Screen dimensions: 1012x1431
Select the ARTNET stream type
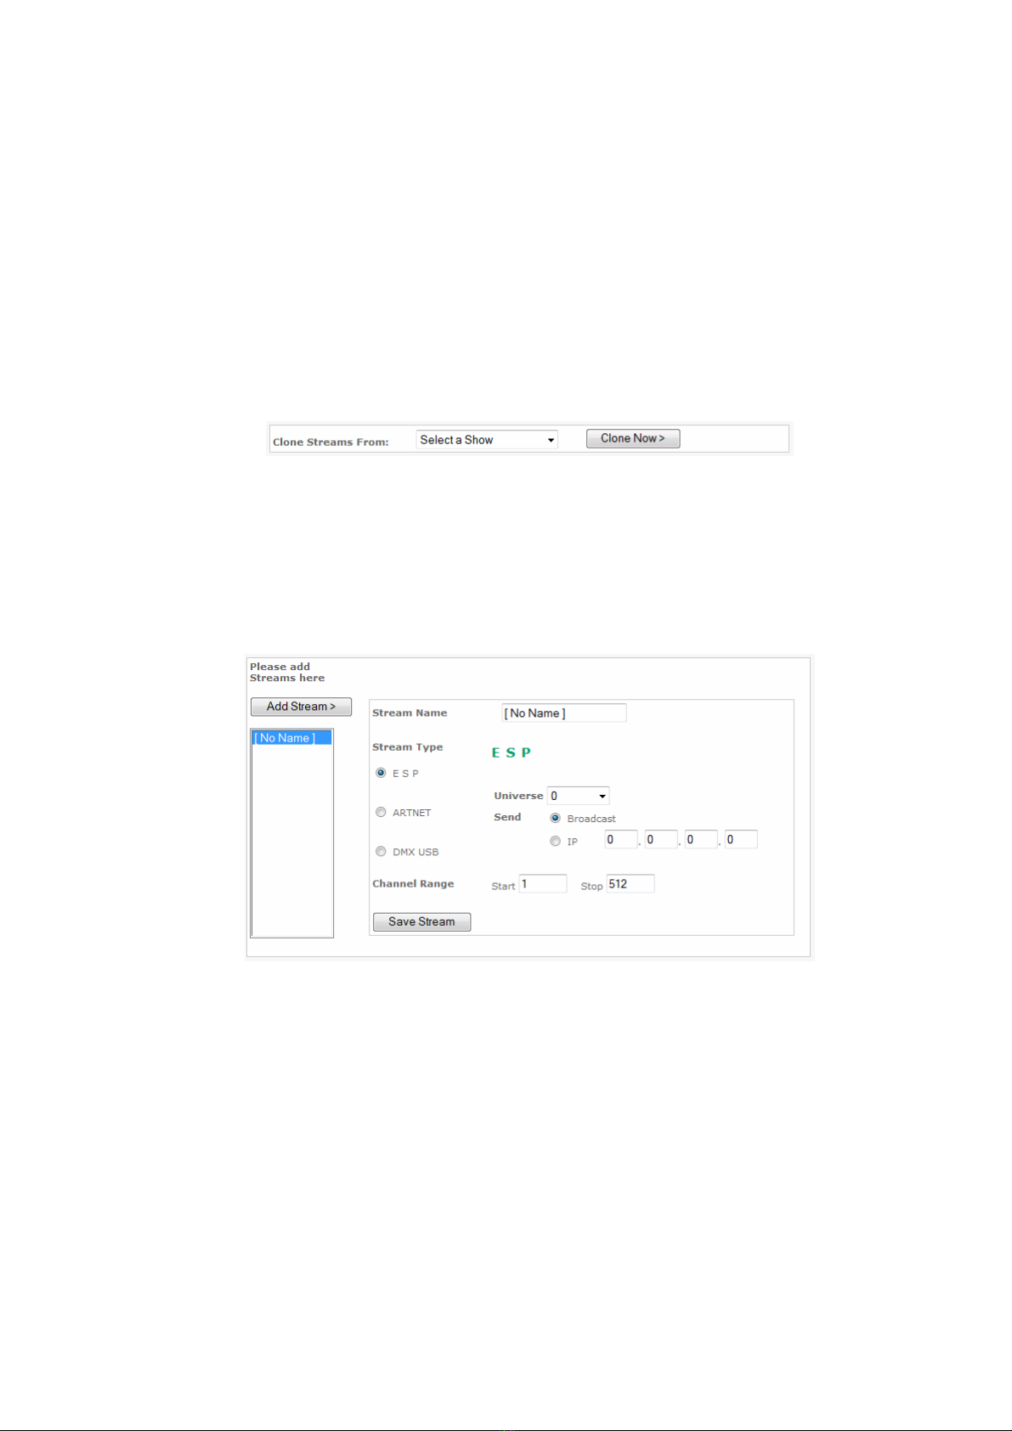[x=381, y=813]
